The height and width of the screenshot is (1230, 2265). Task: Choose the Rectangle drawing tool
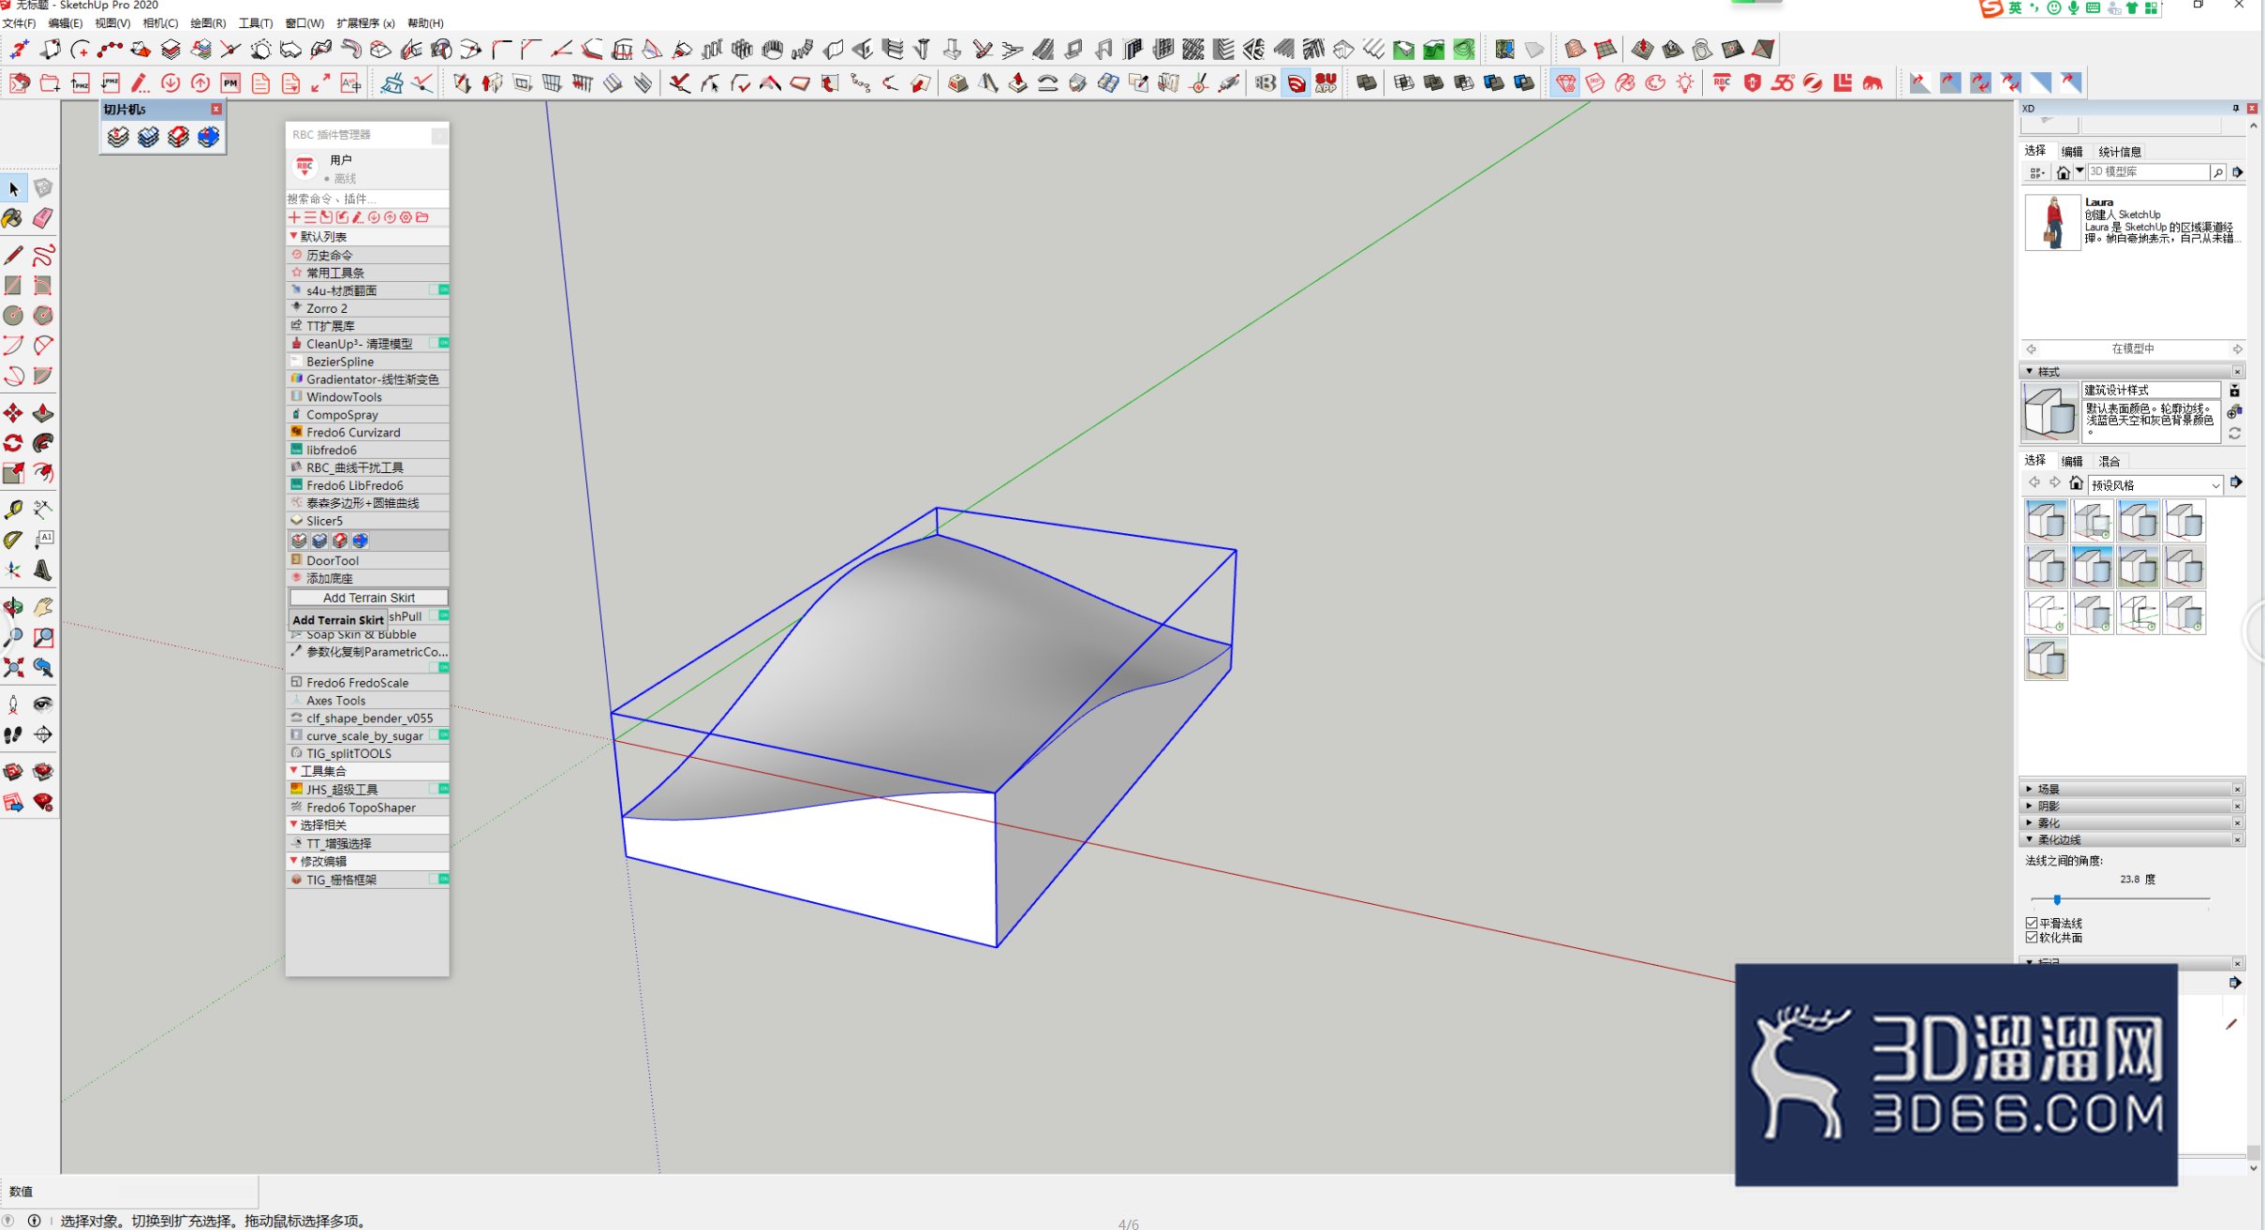[13, 285]
